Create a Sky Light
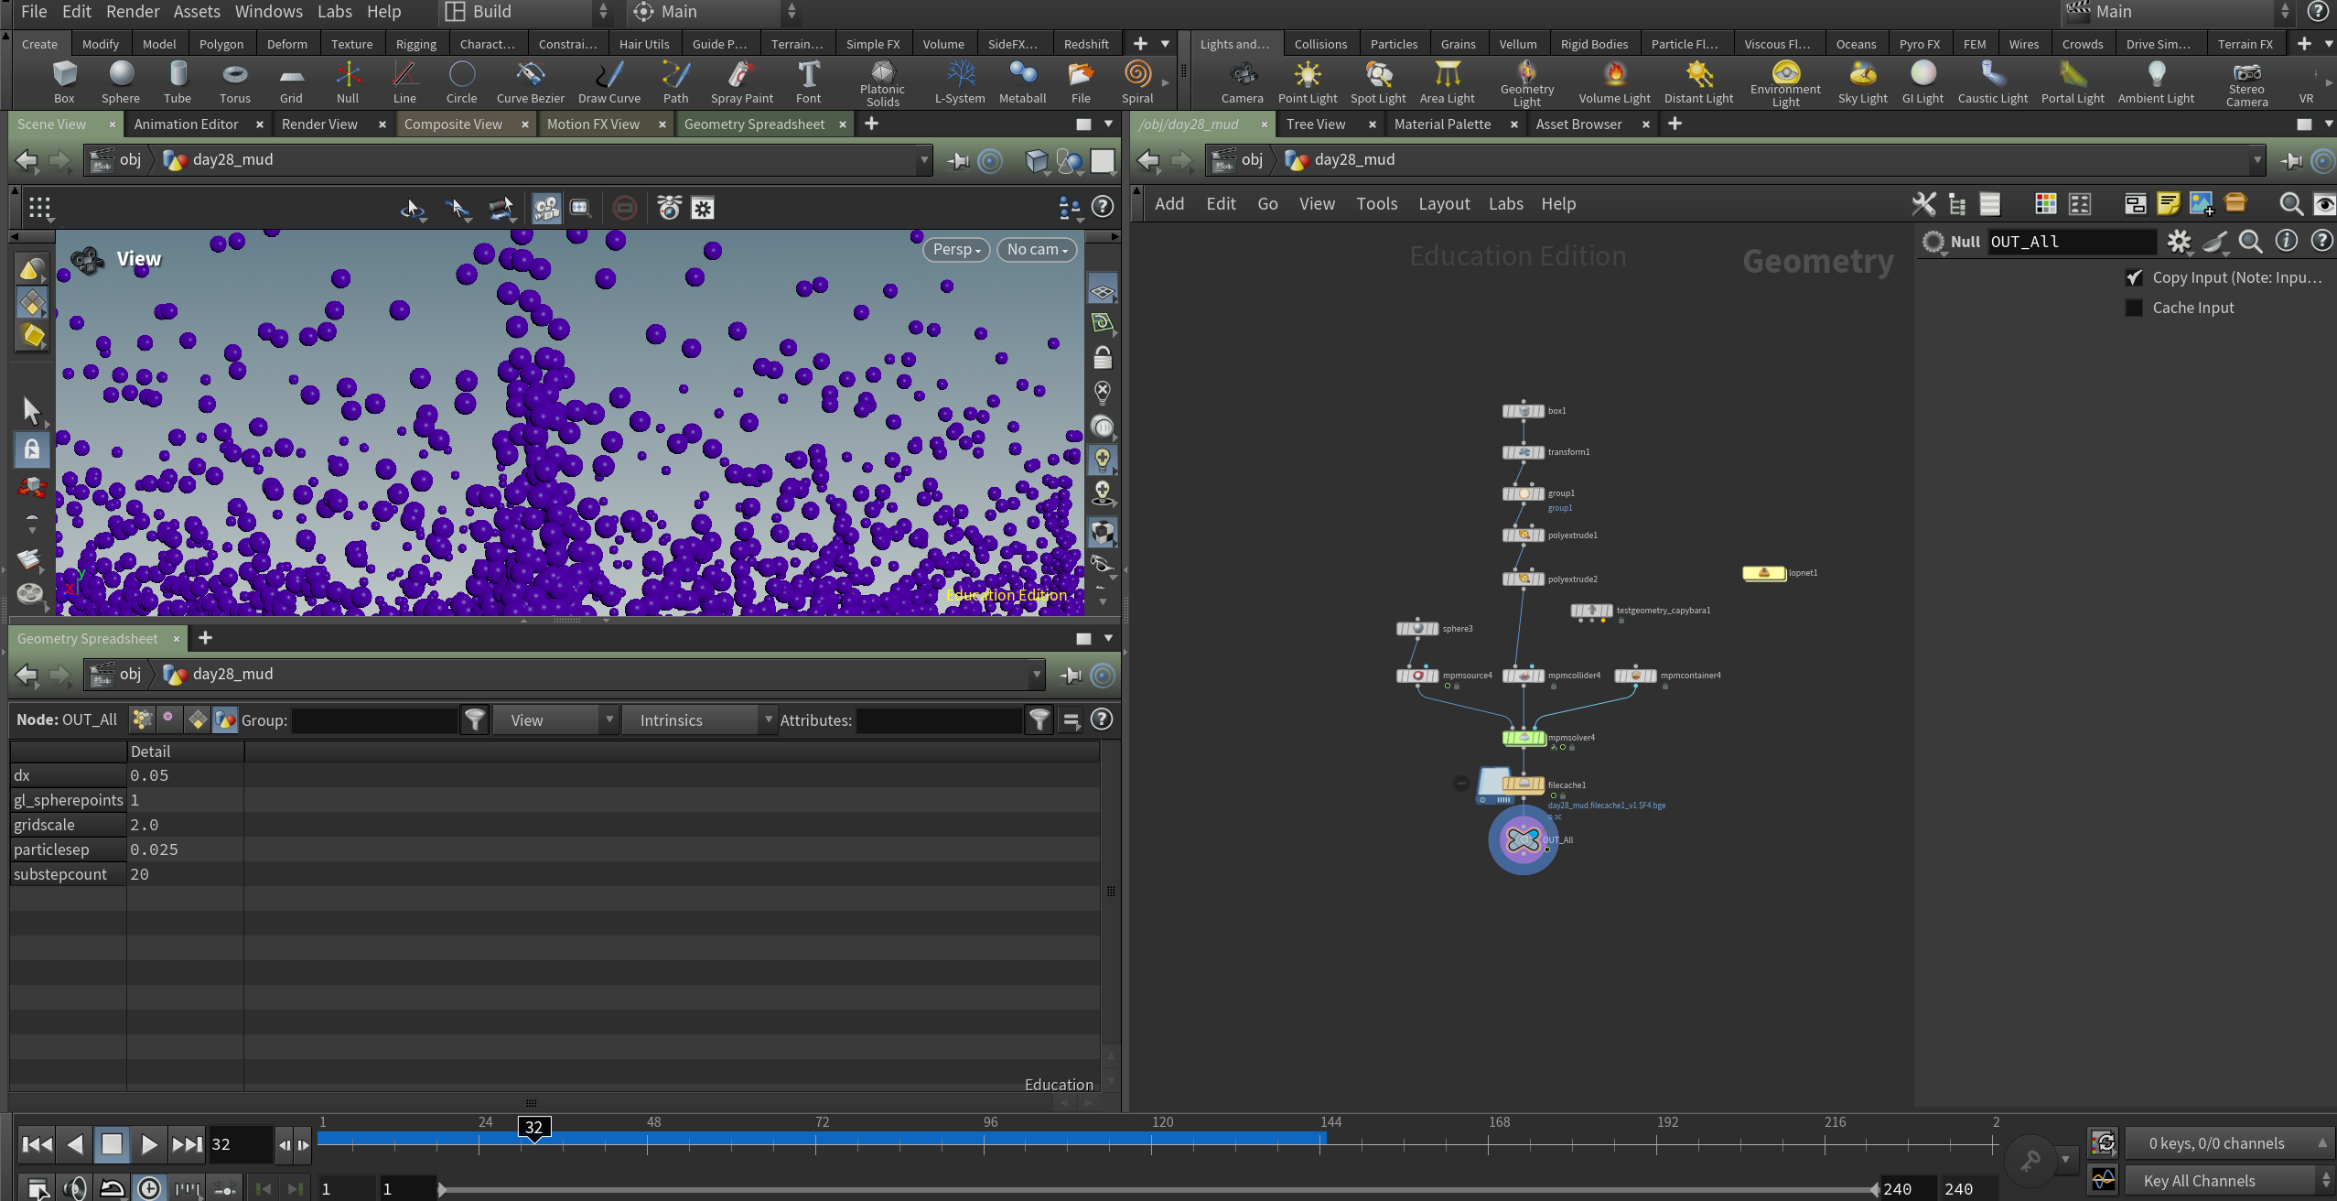The image size is (2337, 1201). [x=1862, y=81]
